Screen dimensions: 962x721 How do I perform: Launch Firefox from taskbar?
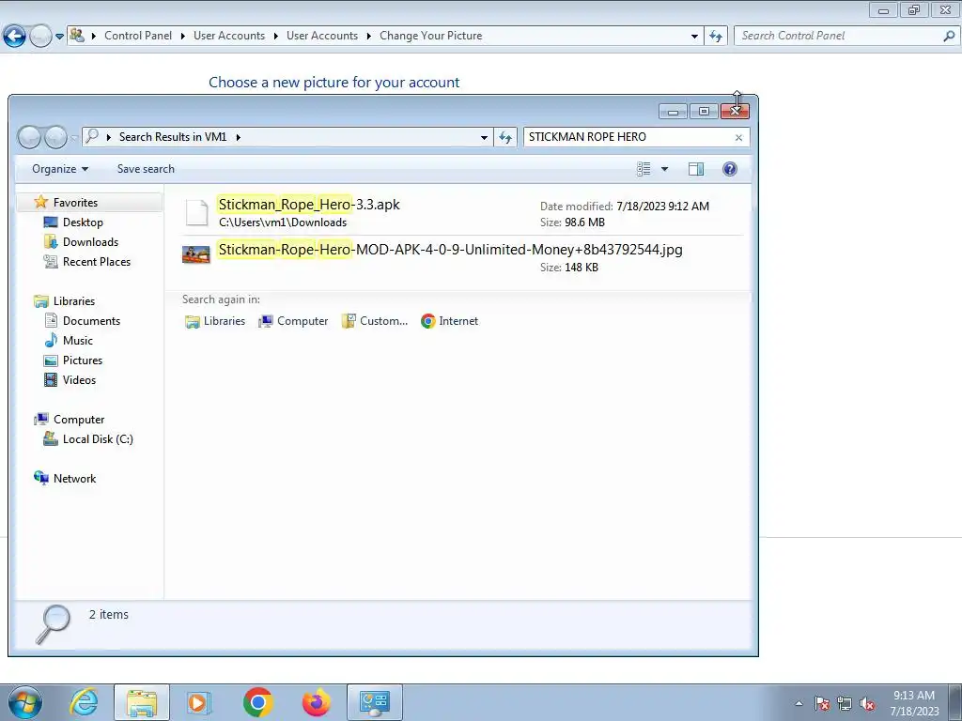pos(316,702)
